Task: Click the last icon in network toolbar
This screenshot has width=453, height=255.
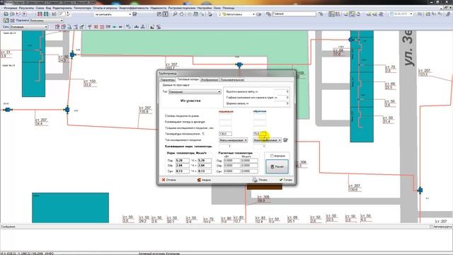Action: 159,27
